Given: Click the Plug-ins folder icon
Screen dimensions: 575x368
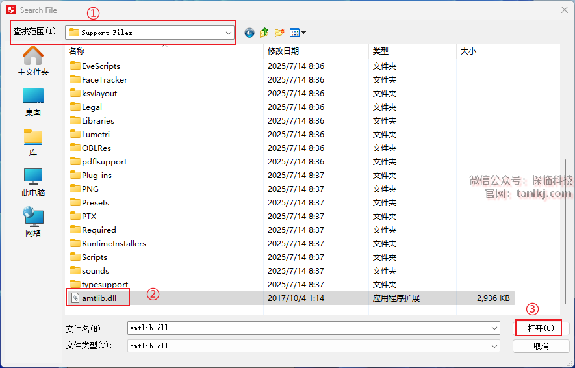Looking at the screenshot, I should [75, 175].
